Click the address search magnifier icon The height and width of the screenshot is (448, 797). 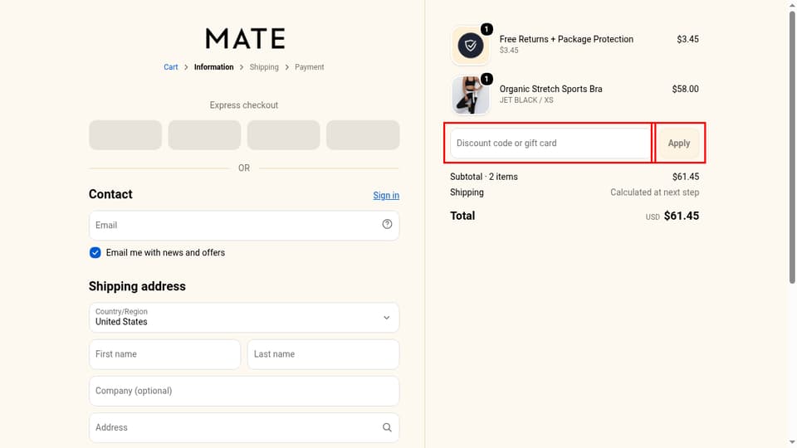[387, 428]
